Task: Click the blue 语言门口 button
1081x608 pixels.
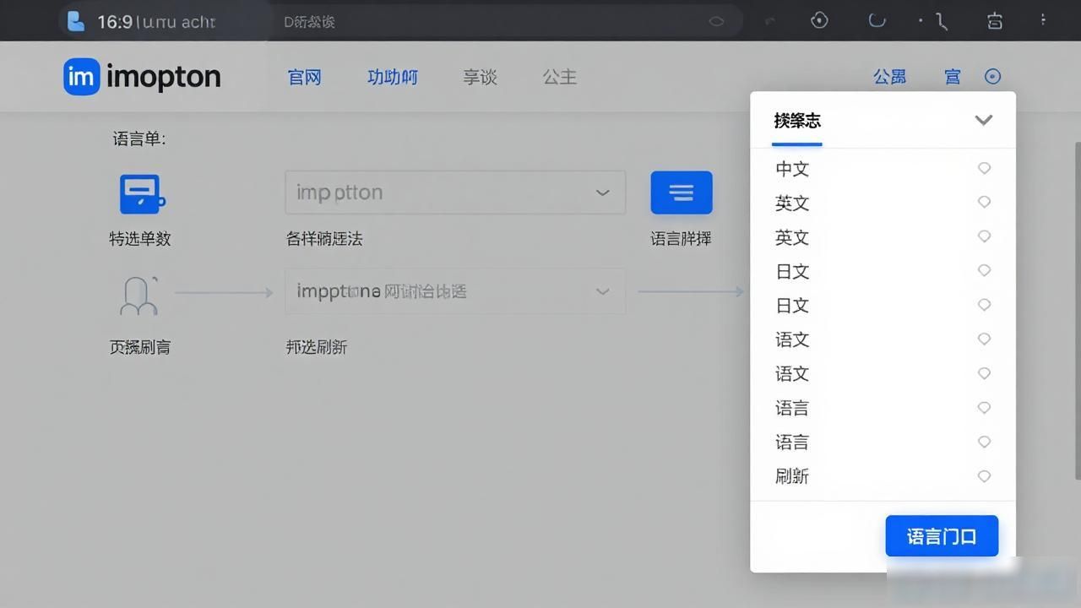Action: pyautogui.click(x=942, y=536)
